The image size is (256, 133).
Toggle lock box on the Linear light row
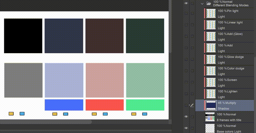[192, 25]
